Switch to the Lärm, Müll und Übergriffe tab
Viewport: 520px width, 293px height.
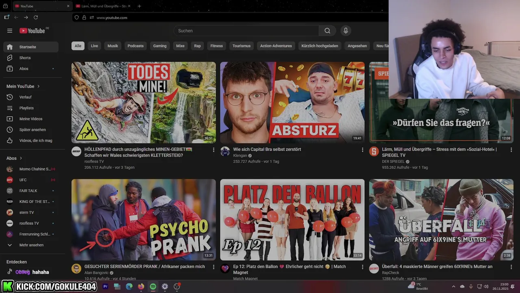pos(103,6)
